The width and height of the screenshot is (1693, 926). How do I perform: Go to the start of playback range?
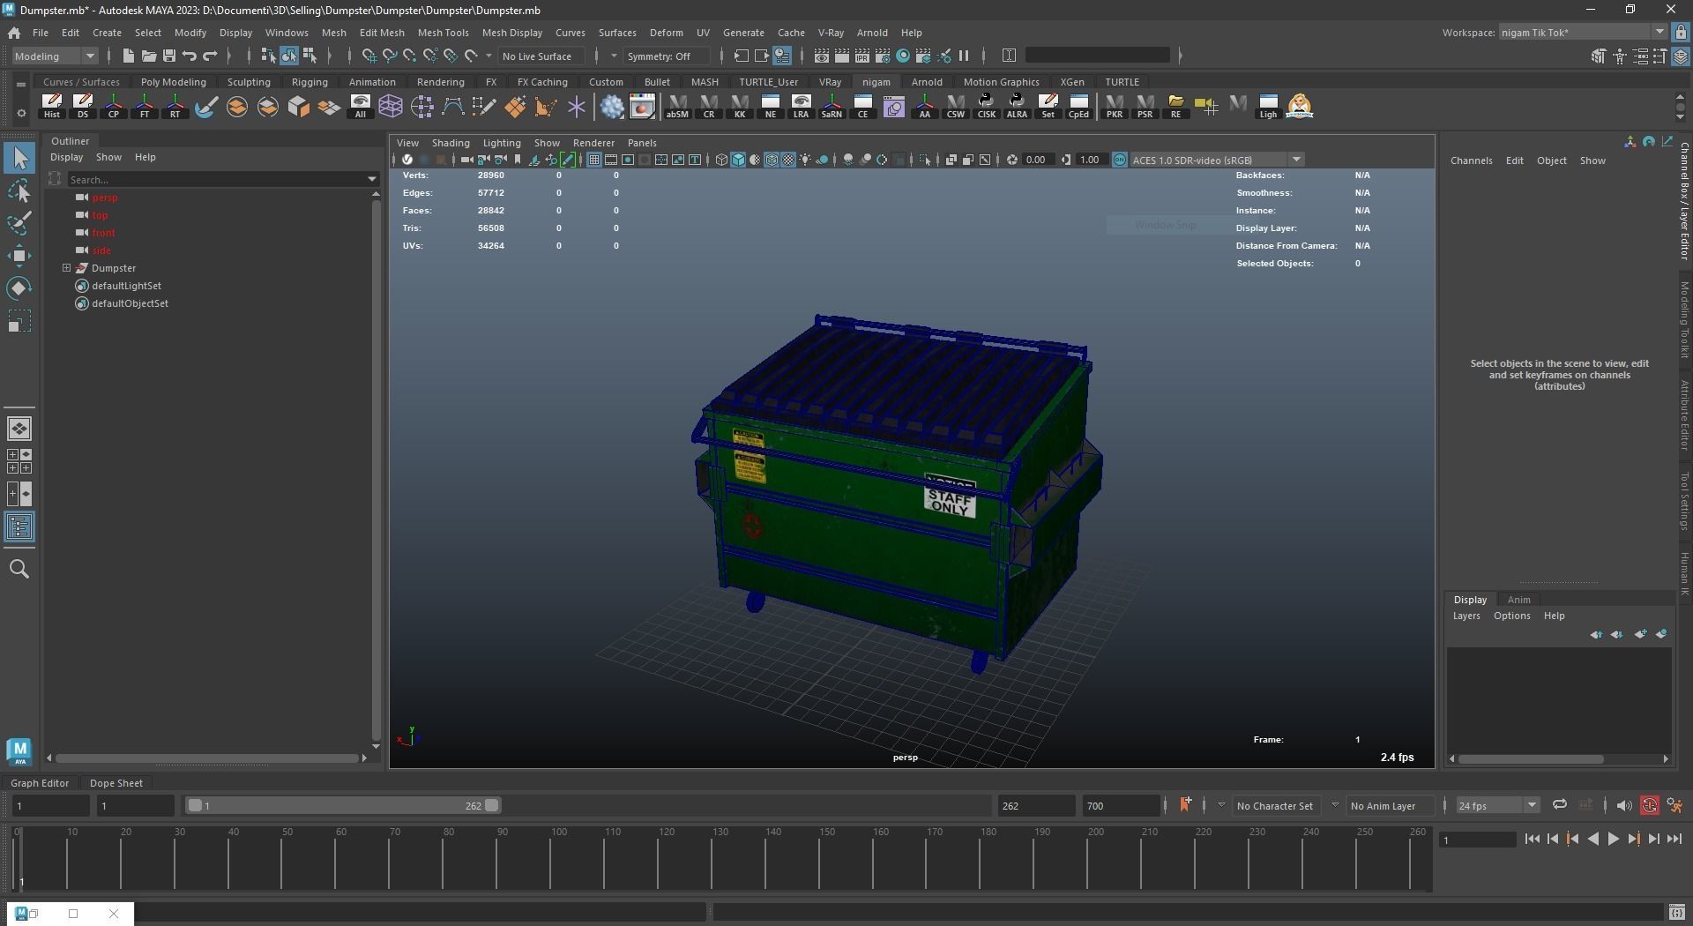tap(1532, 840)
